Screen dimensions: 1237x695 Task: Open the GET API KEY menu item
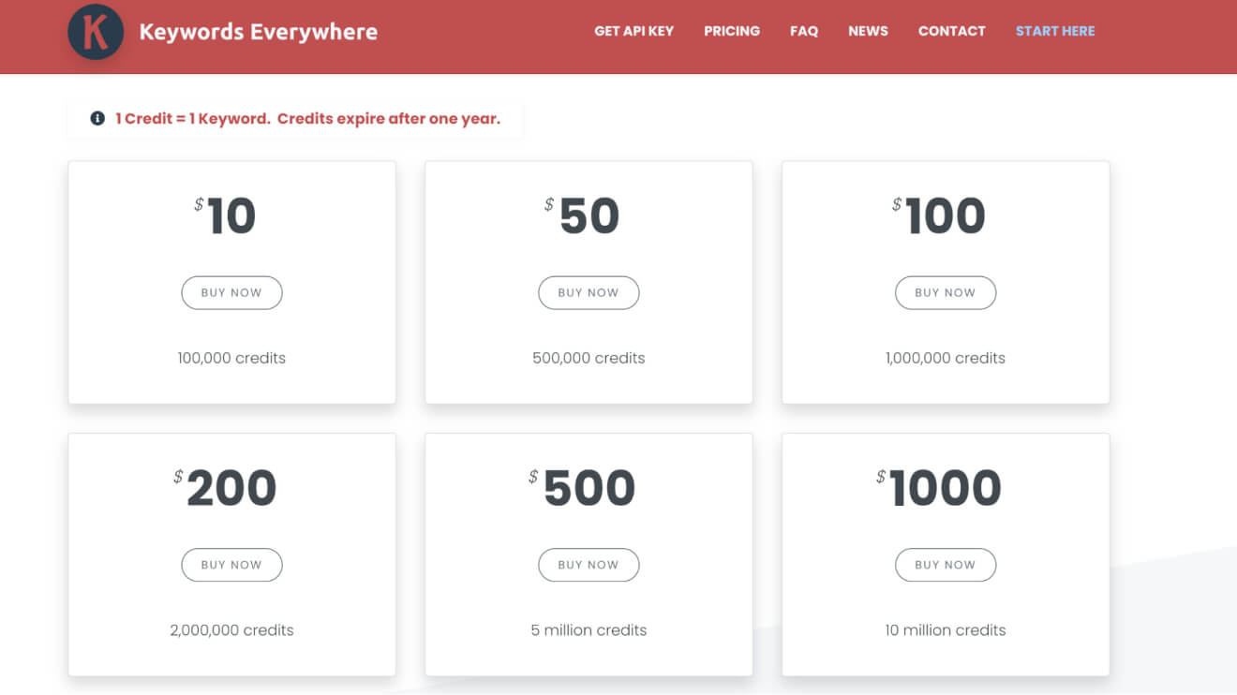pyautogui.click(x=634, y=31)
